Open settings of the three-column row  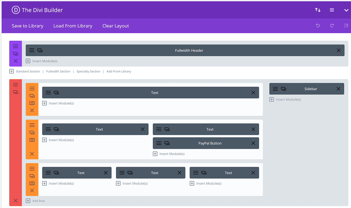click(x=32, y=169)
